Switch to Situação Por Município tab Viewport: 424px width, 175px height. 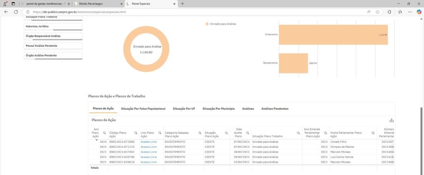tap(219, 109)
